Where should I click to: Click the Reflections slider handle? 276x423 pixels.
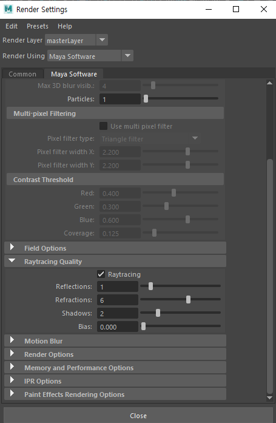[150, 286]
